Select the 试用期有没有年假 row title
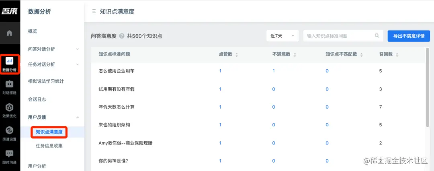 (x=117, y=89)
